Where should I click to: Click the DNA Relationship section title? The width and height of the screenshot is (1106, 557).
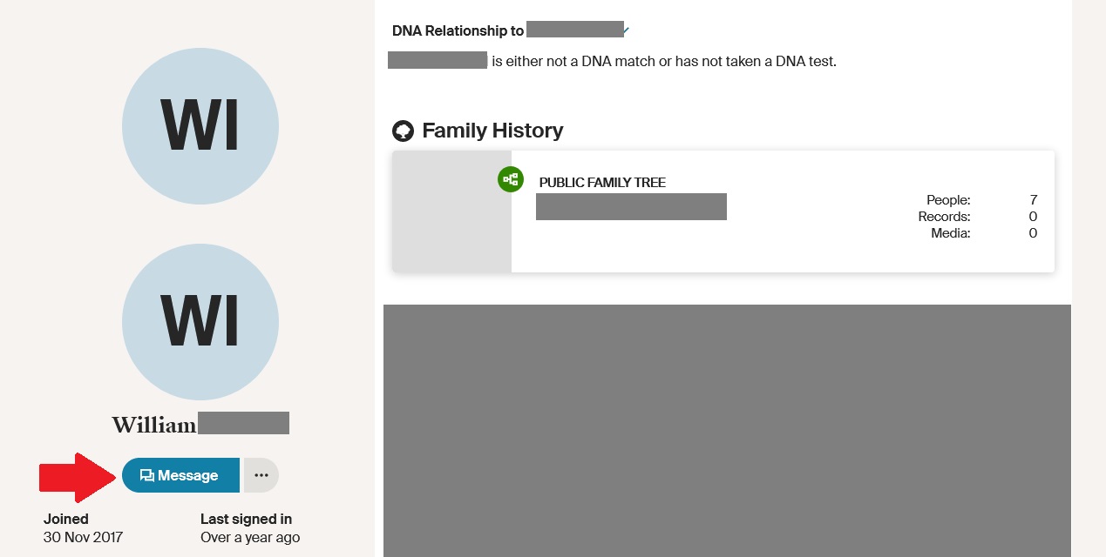(457, 30)
